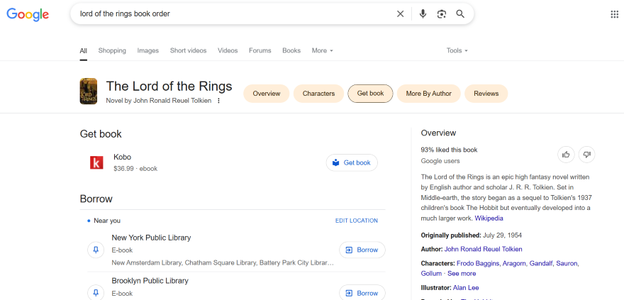Image resolution: width=624 pixels, height=300 pixels.
Task: Click The Lord of the Rings title heading
Action: (169, 87)
